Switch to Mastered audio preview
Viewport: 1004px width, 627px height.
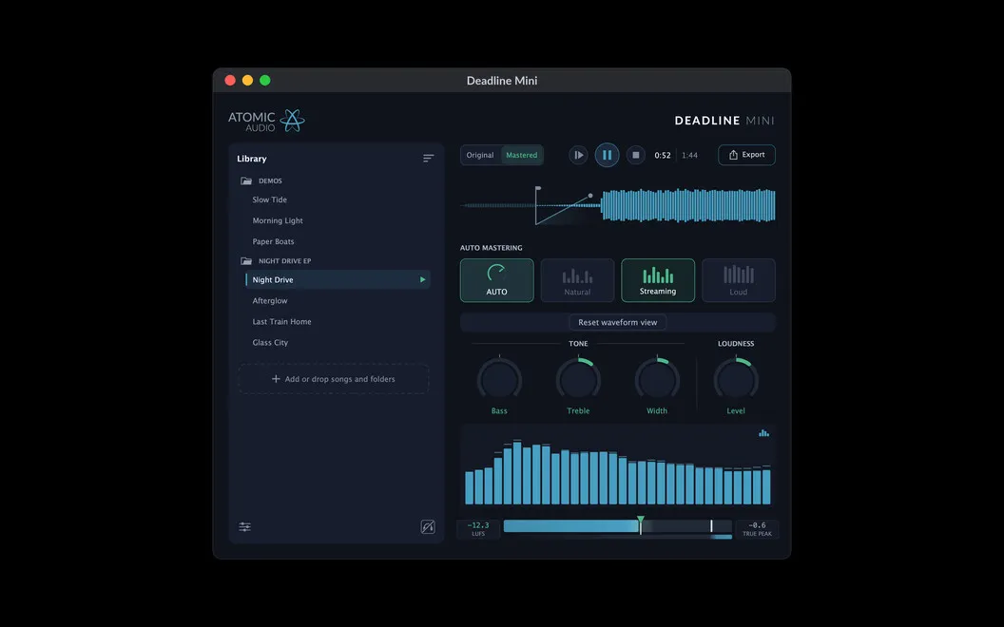coord(522,155)
